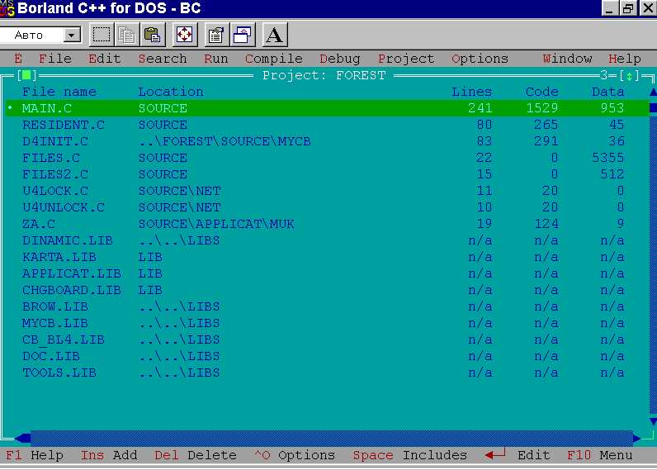
Task: Open the Project menu
Action: click(x=406, y=59)
